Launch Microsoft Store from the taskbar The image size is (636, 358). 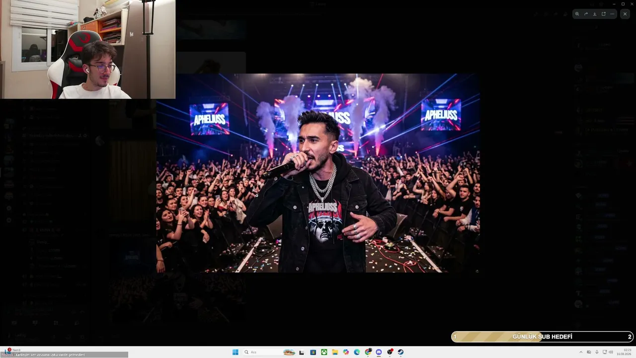click(313, 352)
